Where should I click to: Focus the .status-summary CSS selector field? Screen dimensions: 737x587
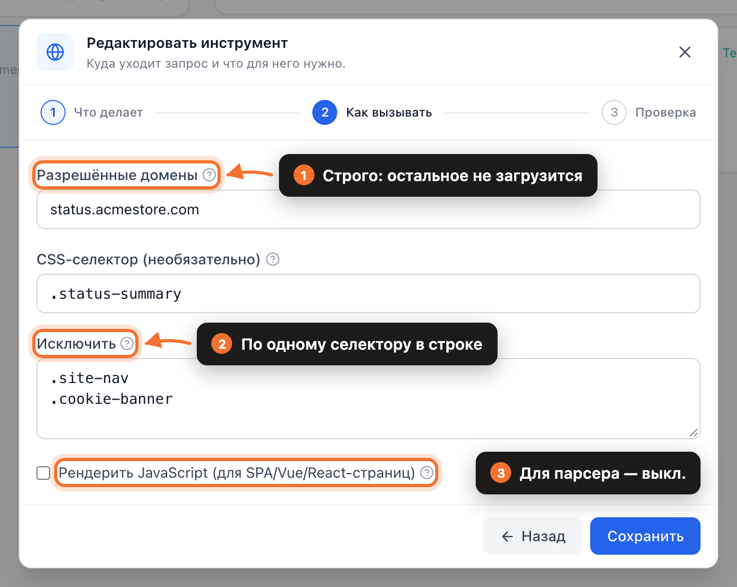click(368, 293)
